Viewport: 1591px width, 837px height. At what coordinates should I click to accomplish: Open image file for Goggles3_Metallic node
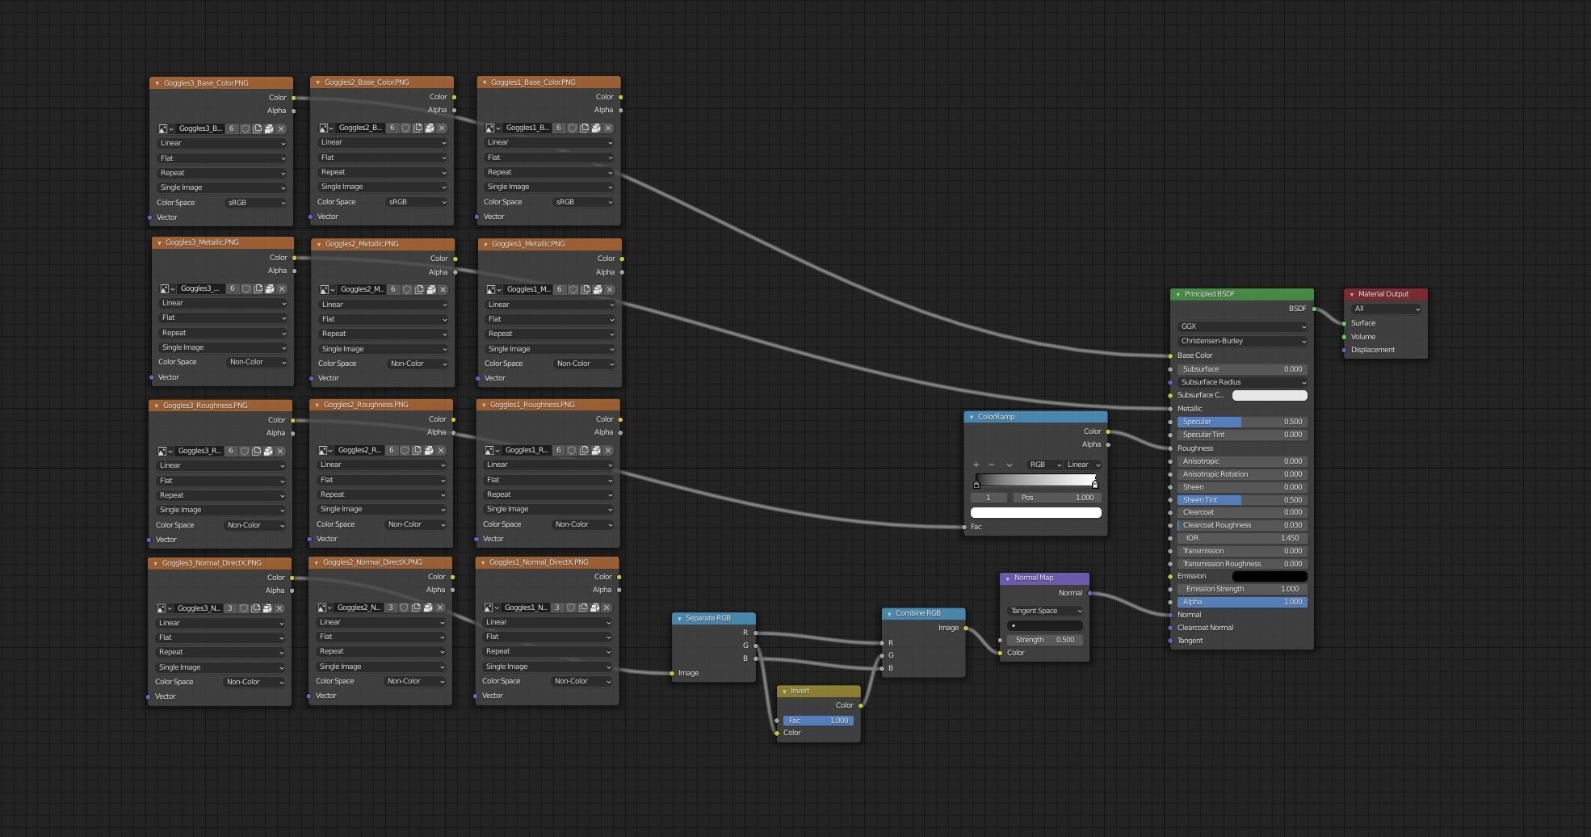point(270,288)
